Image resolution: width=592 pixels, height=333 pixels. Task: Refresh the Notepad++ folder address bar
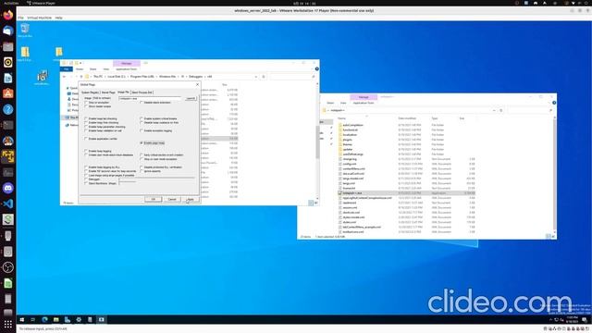coord(501,110)
